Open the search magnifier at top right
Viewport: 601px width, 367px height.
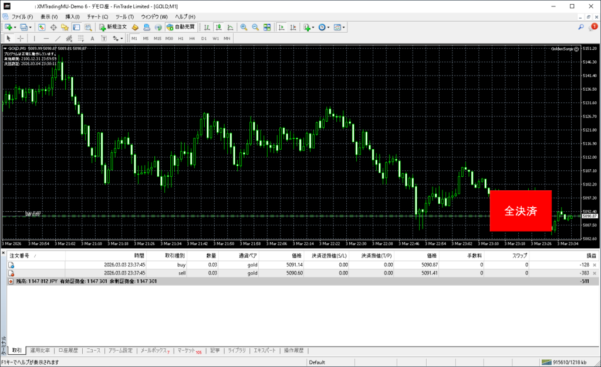580,27
